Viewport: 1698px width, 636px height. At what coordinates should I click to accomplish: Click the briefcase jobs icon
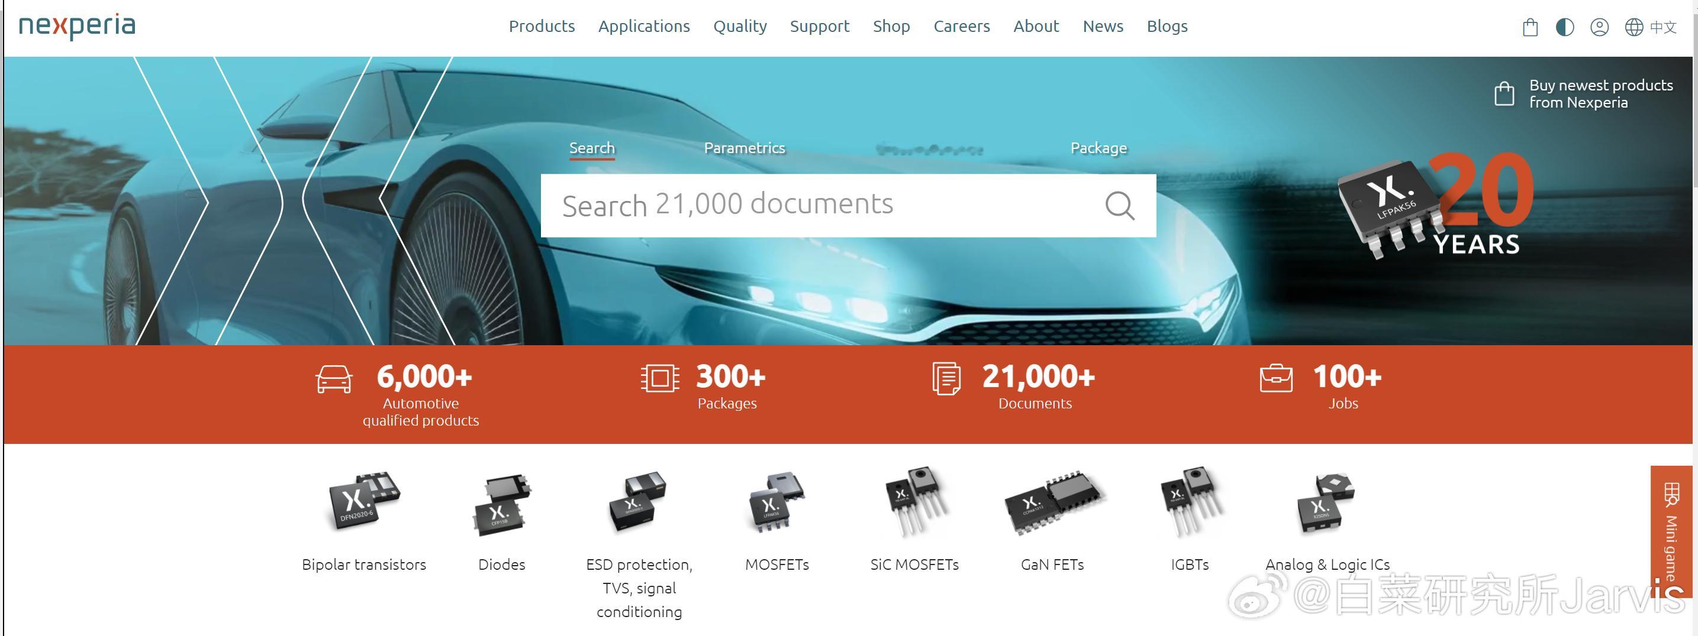[x=1276, y=378]
